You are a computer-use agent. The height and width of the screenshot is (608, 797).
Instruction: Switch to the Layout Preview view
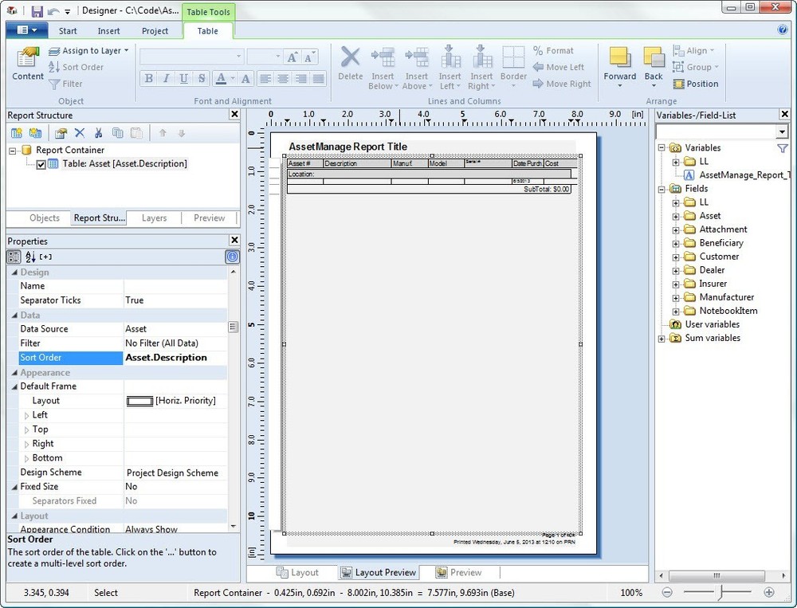(379, 572)
